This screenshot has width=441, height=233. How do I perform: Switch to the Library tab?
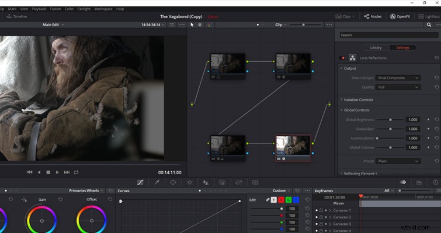pos(376,48)
